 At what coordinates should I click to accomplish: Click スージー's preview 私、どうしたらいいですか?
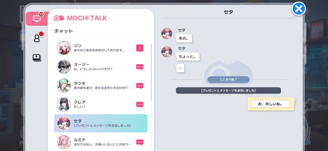[x=93, y=69]
